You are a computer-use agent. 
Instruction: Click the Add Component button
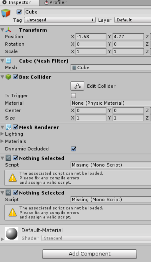point(90,254)
